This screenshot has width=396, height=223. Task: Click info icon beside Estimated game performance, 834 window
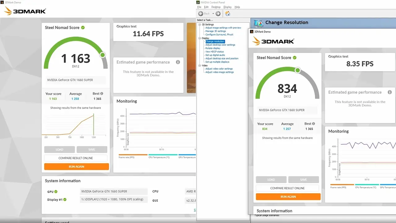tap(390, 92)
